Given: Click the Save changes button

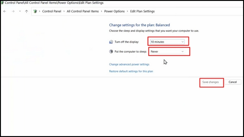Looking at the screenshot, I should coord(210,82).
